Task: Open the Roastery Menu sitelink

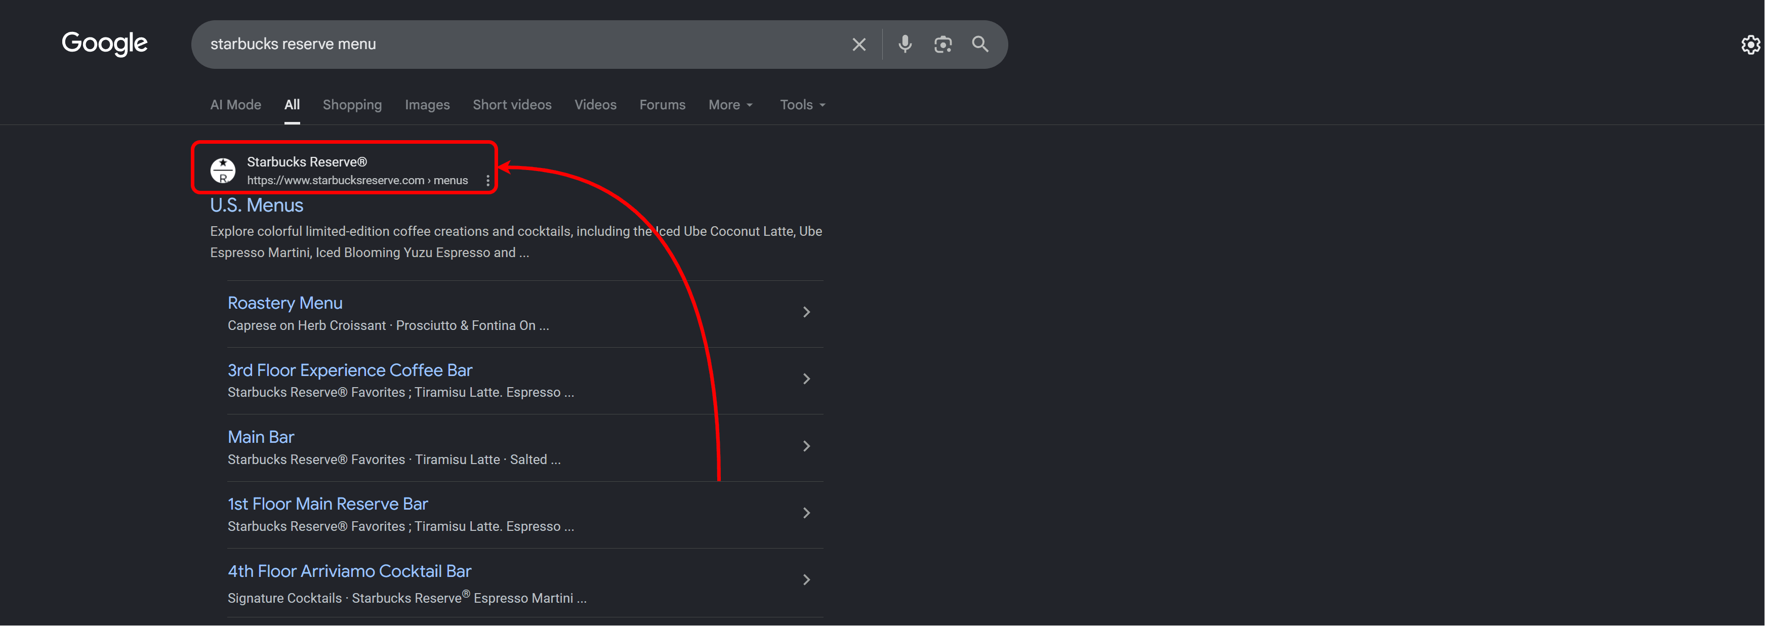Action: [x=284, y=303]
